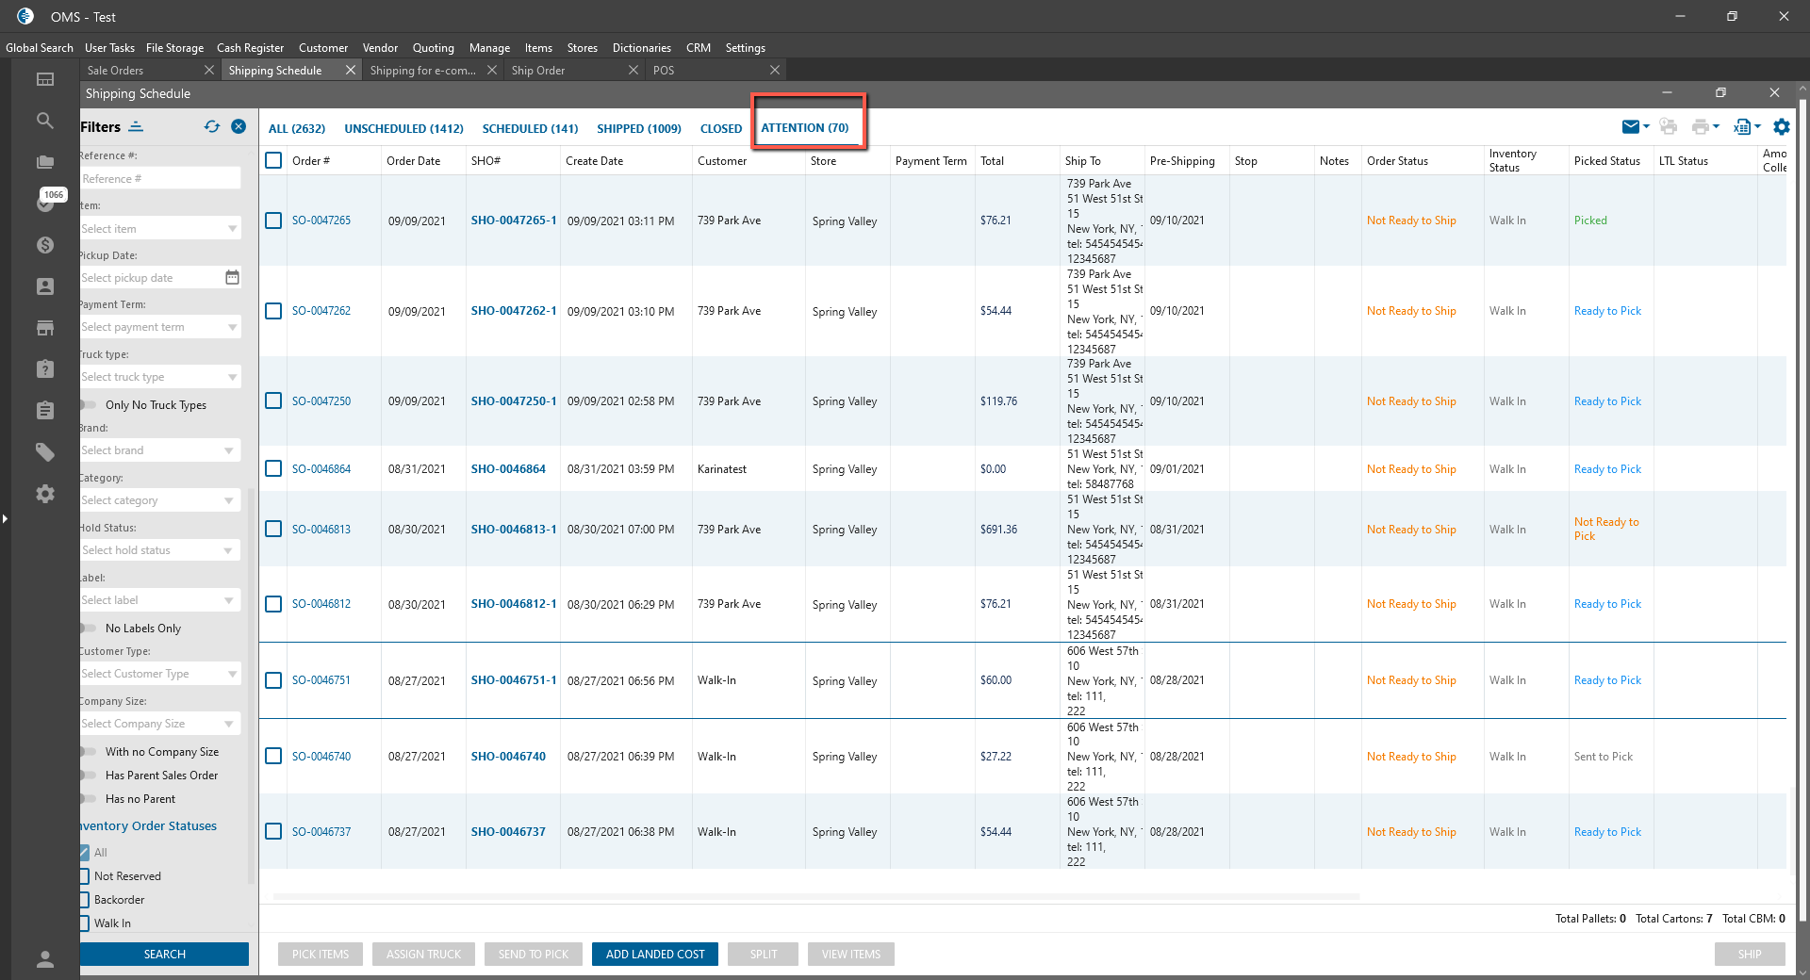Click the dollar sign sidebar icon
Screen dimensions: 1810x980
44,245
